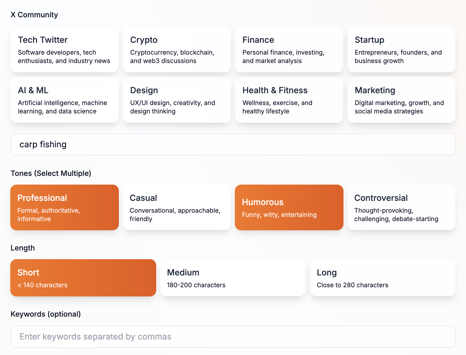The height and width of the screenshot is (355, 466).
Task: Click the "Tones (Select Multiple)" heading
Action: click(51, 173)
